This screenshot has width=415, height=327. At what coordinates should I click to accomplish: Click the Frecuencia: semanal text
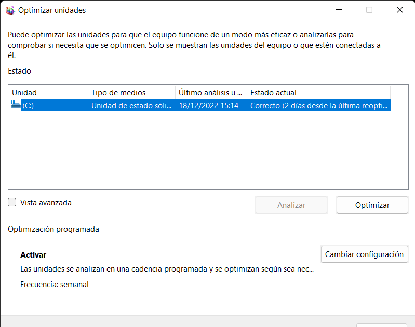pyautogui.click(x=54, y=285)
